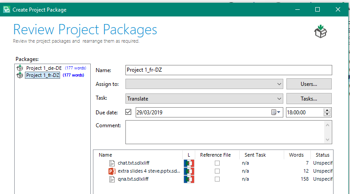
Task: Click the chat.txt.sdlxliff document icon
Action: [x=112, y=163]
